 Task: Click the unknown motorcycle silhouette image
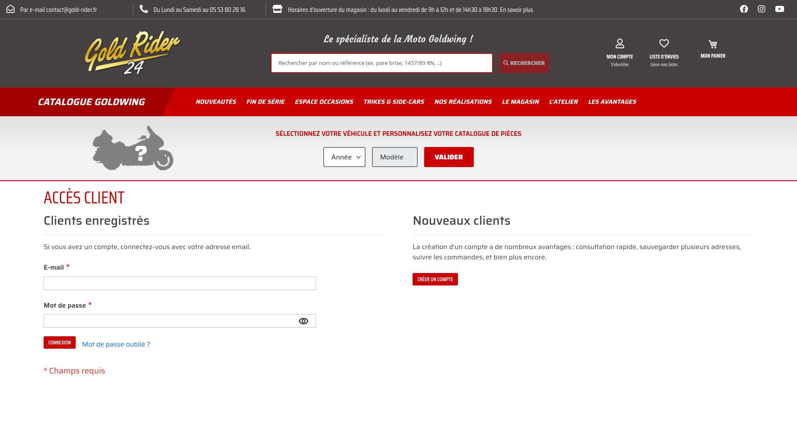coord(133,147)
